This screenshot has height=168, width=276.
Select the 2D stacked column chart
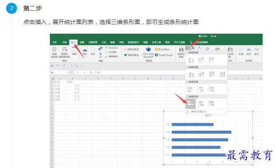click(201, 60)
